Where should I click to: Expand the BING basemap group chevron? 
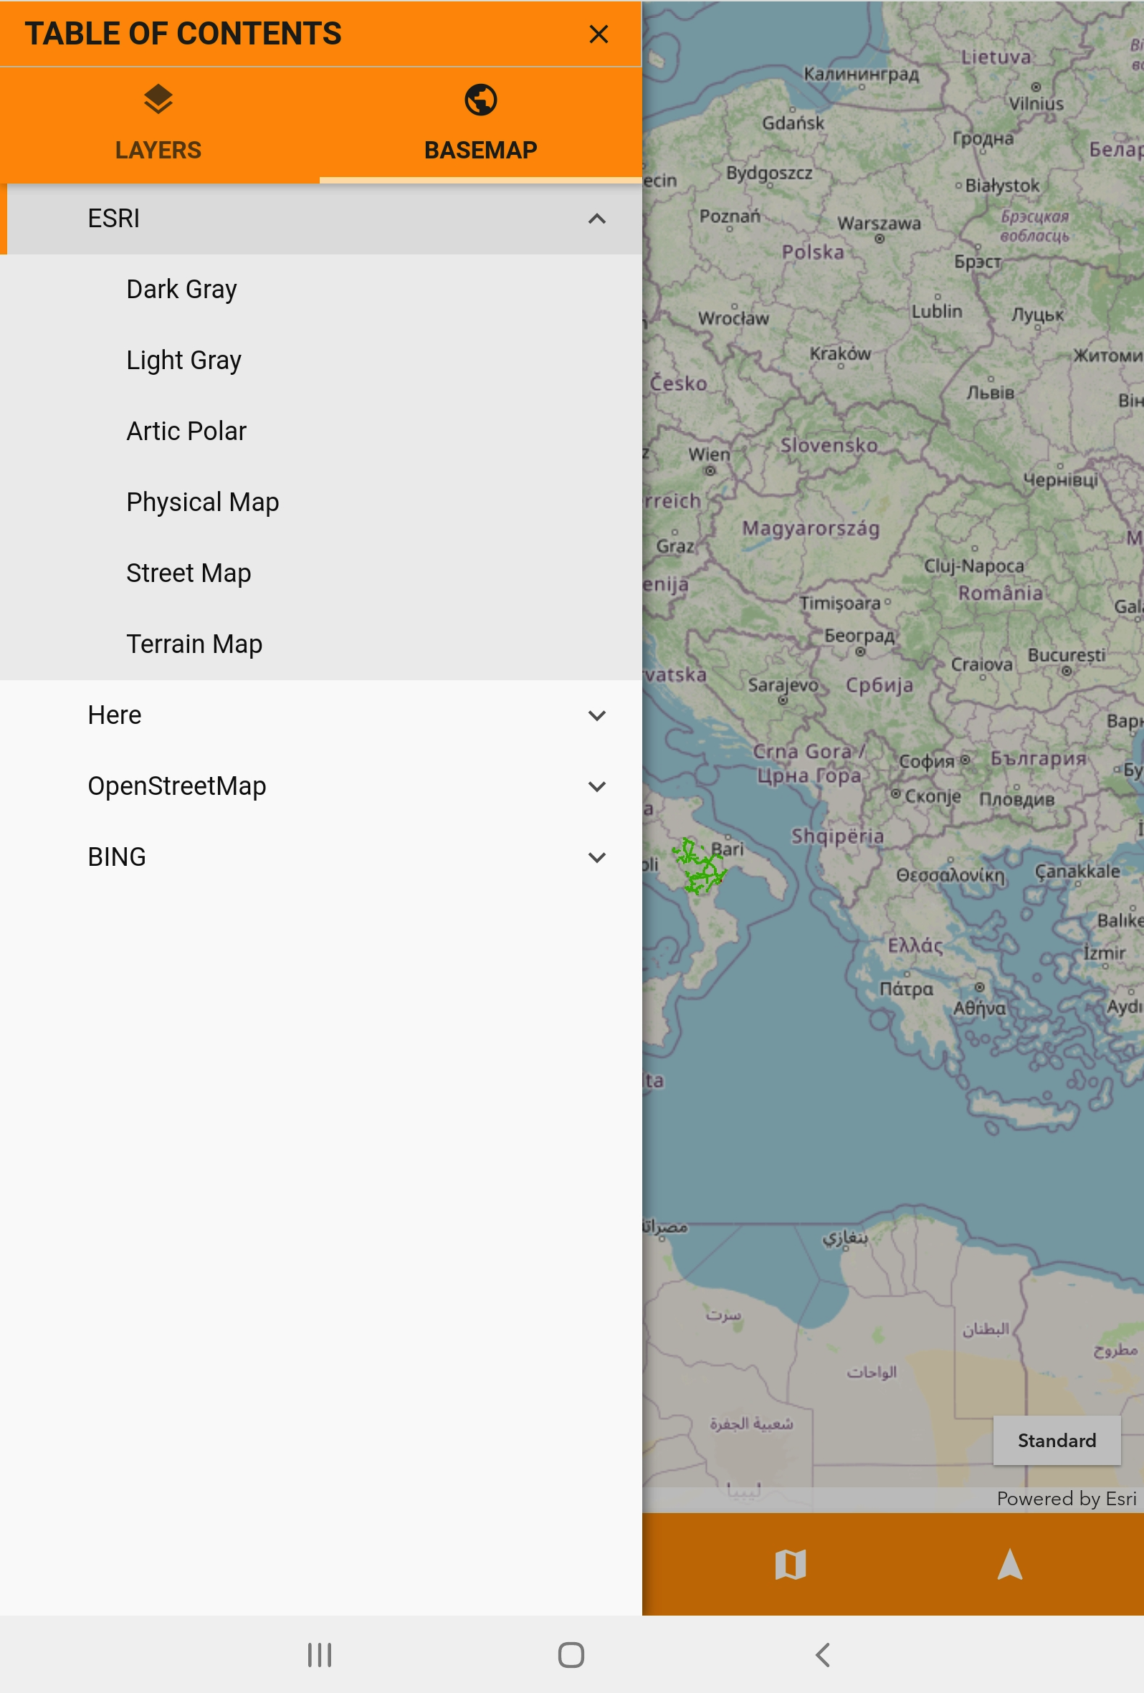(x=597, y=857)
